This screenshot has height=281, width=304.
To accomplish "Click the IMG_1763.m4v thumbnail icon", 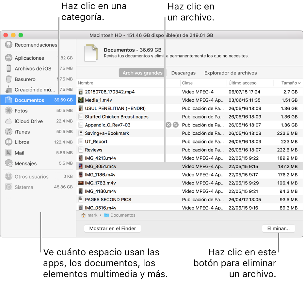I will [x=81, y=183].
